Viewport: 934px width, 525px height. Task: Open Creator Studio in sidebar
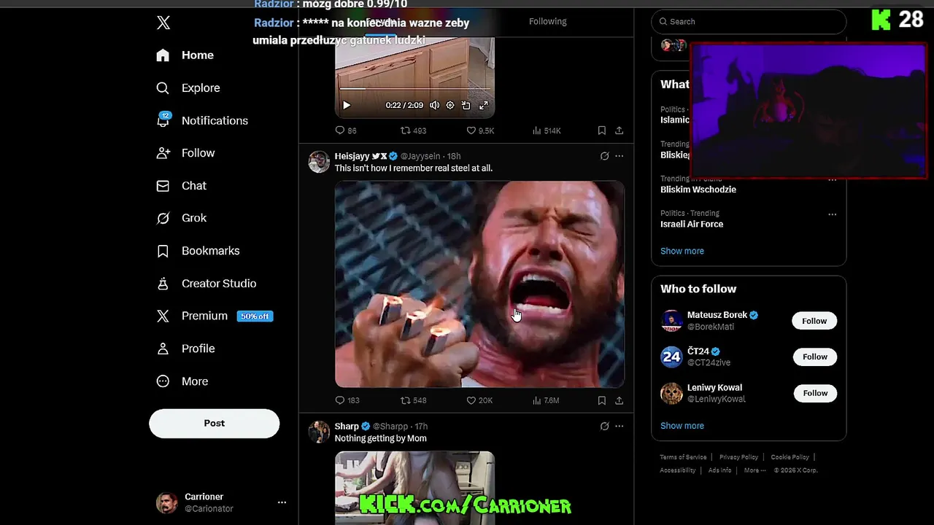pyautogui.click(x=207, y=284)
